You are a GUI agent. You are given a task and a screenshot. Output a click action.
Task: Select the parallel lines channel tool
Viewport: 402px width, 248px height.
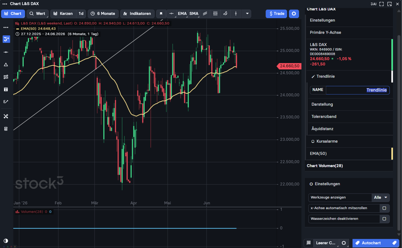tap(205, 14)
